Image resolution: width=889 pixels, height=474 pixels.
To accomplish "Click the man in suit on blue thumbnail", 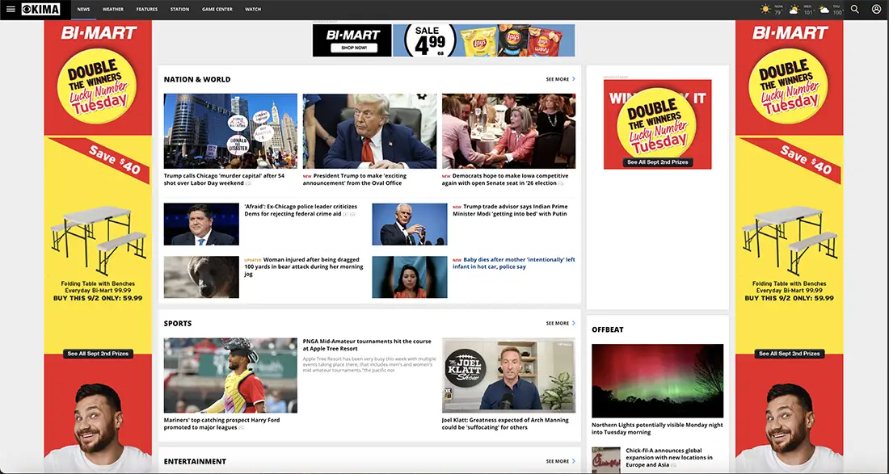I will 201,224.
